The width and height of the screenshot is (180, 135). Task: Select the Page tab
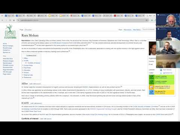[x=21, y=30]
